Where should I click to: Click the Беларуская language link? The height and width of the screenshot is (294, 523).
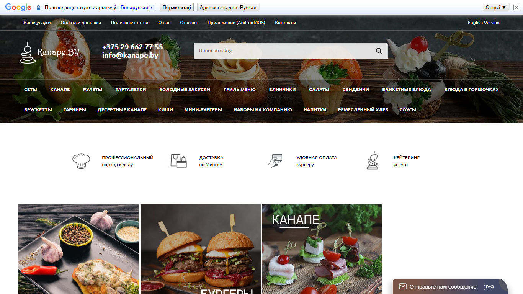(134, 8)
